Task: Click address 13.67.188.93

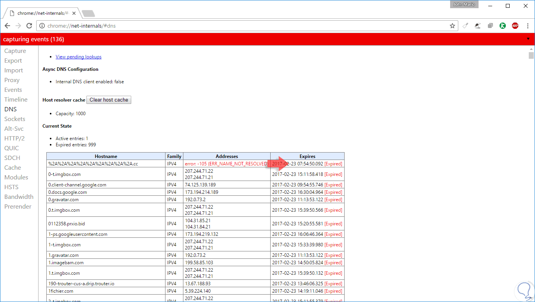Action: coord(198,284)
